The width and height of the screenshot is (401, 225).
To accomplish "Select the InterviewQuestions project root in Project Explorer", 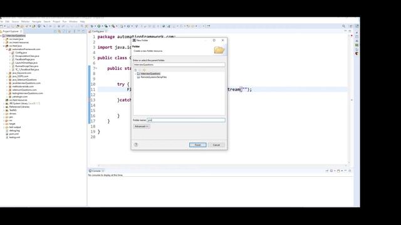I will click(x=16, y=36).
